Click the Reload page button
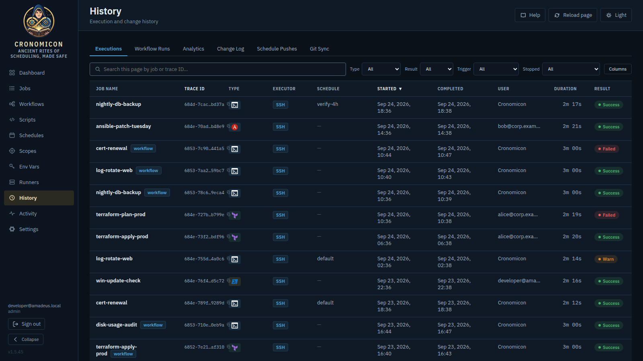The width and height of the screenshot is (643, 361). (x=573, y=15)
